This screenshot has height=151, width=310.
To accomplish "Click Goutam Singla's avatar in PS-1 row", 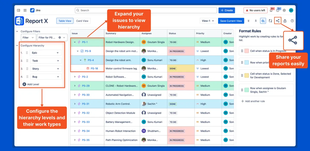I will coord(144,42).
